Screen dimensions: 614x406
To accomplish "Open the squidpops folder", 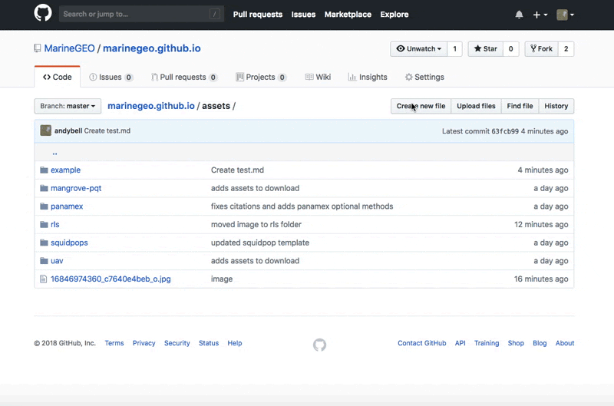I will point(69,243).
